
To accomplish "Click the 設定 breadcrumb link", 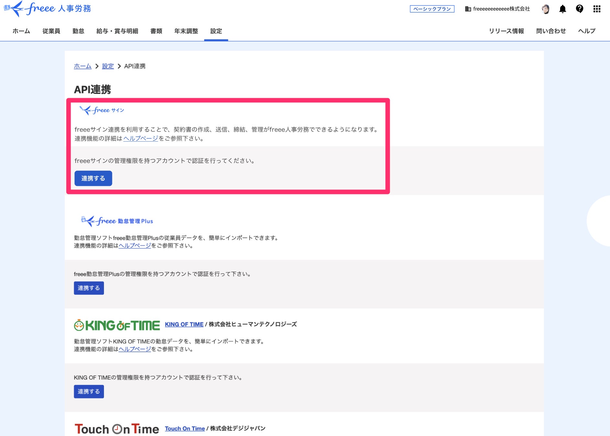I will click(108, 66).
